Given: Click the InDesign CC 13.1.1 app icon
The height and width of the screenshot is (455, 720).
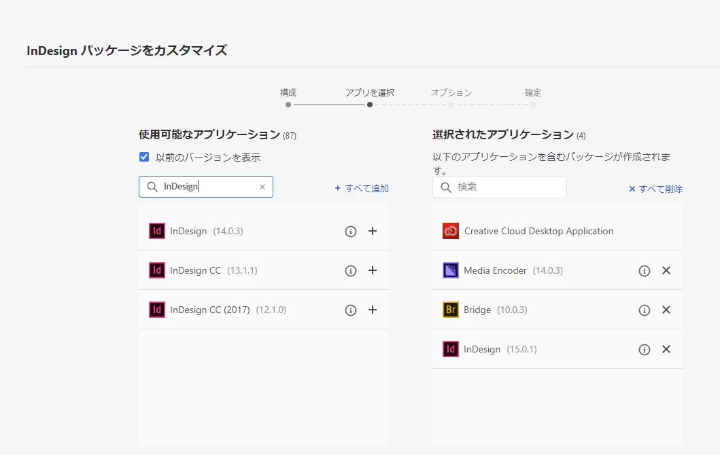Looking at the screenshot, I should point(157,270).
